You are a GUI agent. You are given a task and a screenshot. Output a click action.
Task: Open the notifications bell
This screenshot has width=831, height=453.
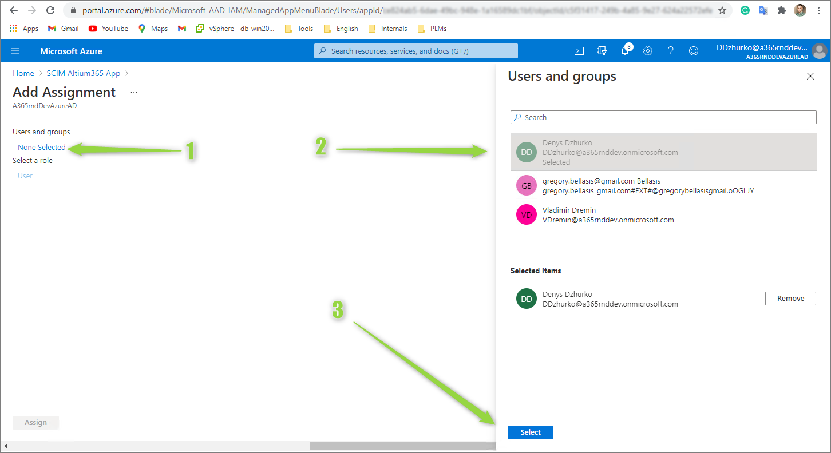625,51
